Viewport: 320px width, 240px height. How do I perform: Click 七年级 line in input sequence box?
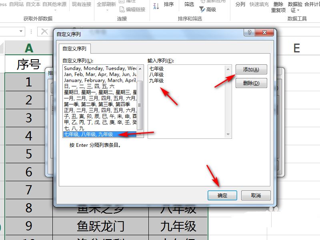[156, 69]
